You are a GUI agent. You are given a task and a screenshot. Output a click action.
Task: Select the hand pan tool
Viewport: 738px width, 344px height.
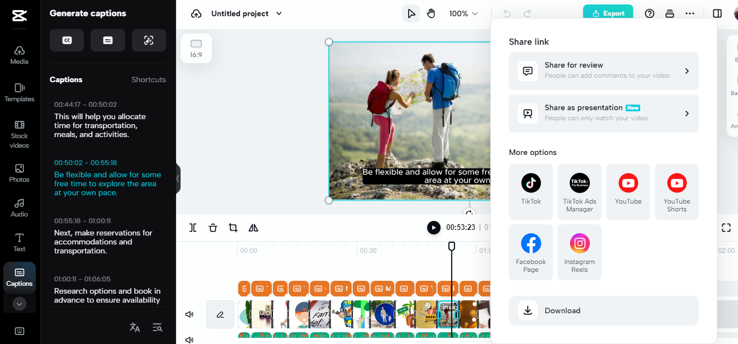(431, 13)
